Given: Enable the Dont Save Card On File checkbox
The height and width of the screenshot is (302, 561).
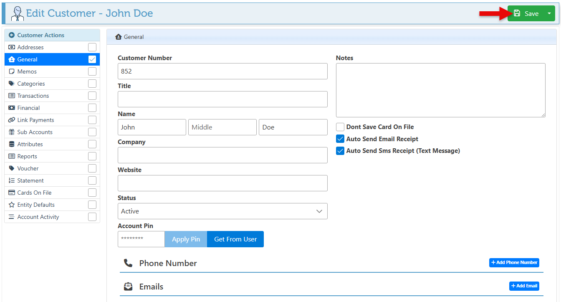Looking at the screenshot, I should (x=340, y=127).
